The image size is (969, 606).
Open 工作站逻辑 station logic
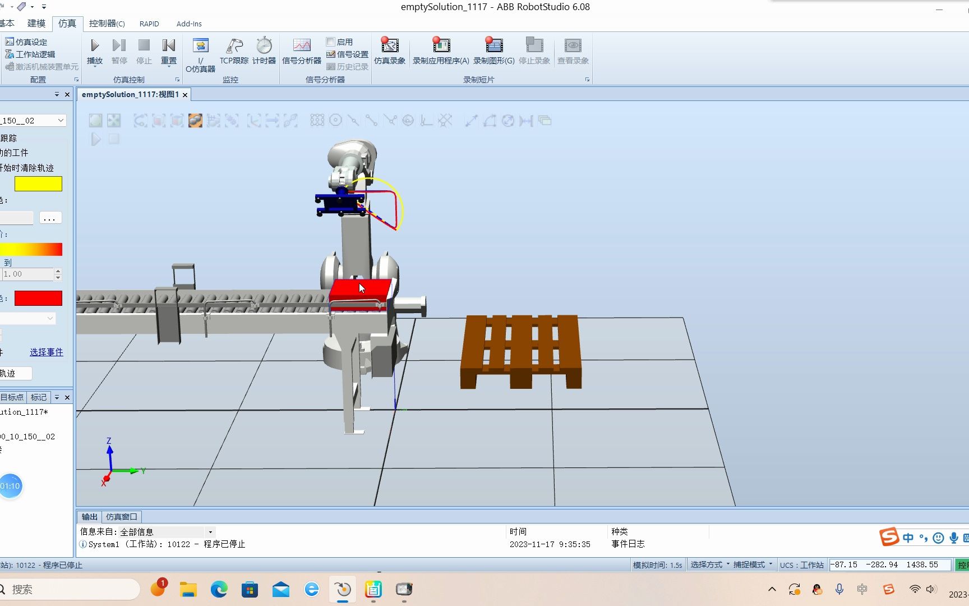click(30, 54)
